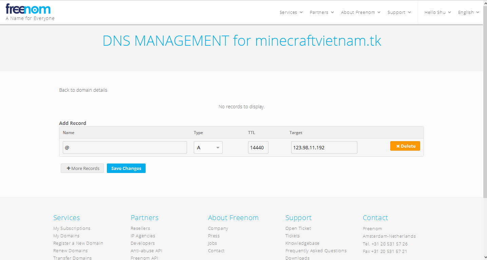Click the 'No records to display.' text
The image size is (487, 260).
242,107
